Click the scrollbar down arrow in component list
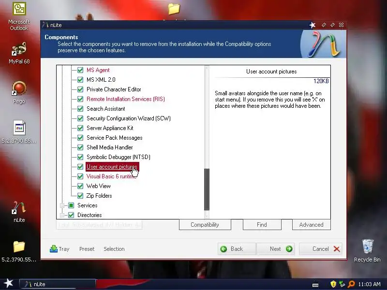Viewport: 387px width, 290px height. [x=207, y=216]
